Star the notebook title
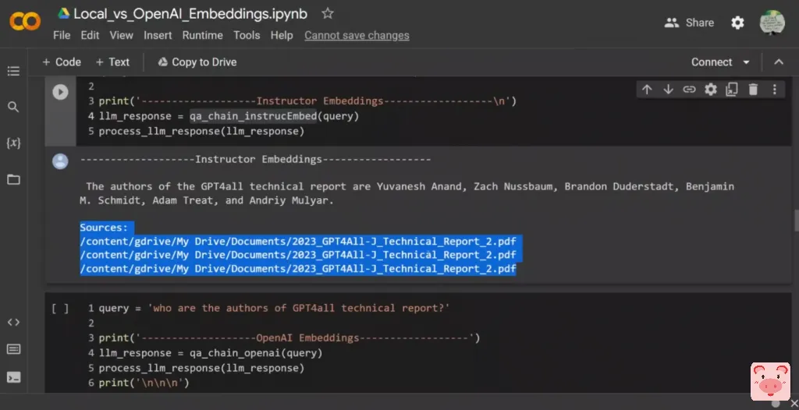Screen dimensions: 799x410 328,13
